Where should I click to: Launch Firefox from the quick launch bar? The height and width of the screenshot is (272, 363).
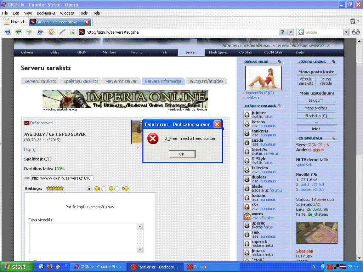pos(49,267)
